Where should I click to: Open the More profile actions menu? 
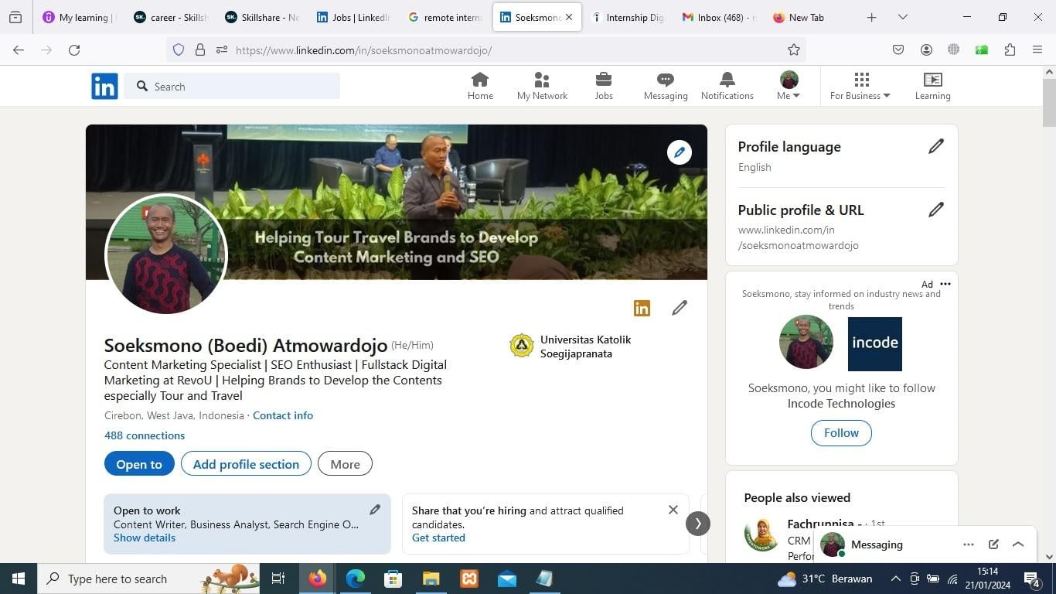tap(345, 464)
